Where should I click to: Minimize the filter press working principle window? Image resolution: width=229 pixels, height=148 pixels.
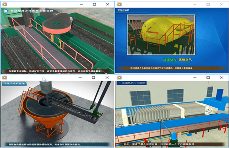tap(195, 78)
